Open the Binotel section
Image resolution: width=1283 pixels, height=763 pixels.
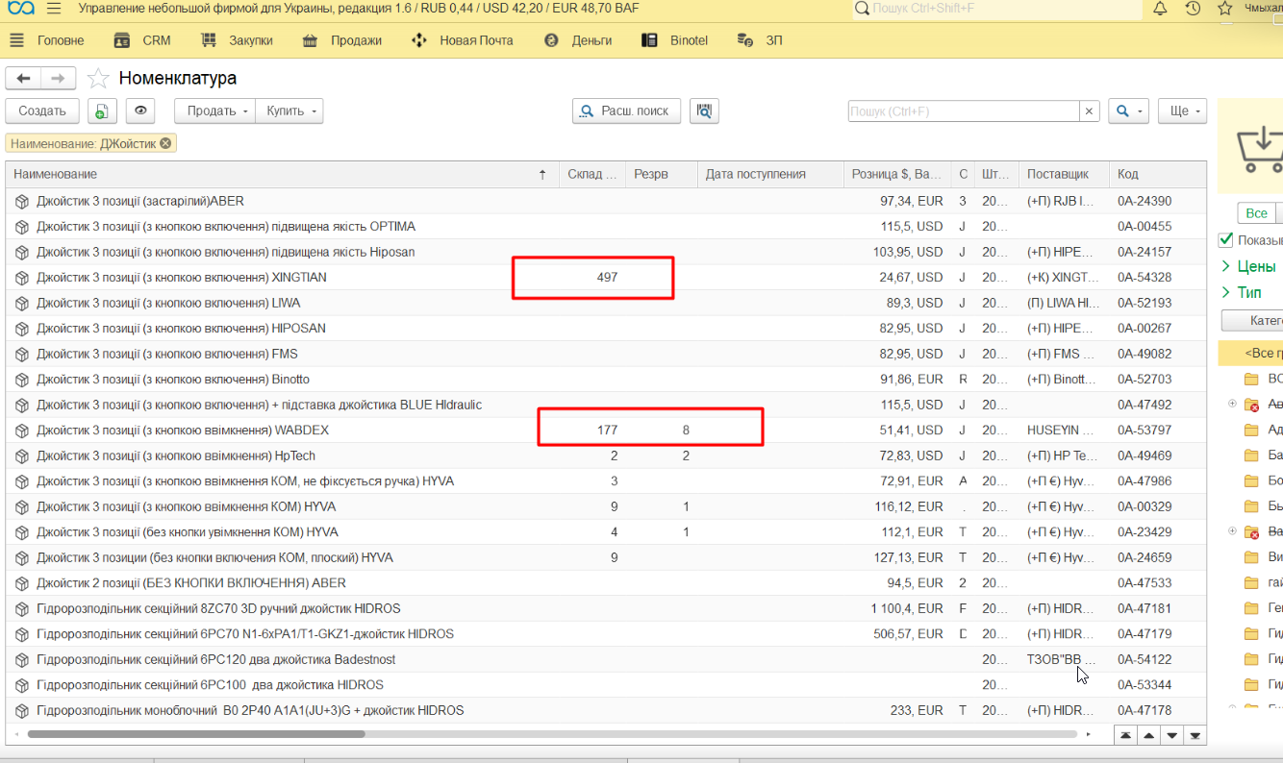(675, 40)
